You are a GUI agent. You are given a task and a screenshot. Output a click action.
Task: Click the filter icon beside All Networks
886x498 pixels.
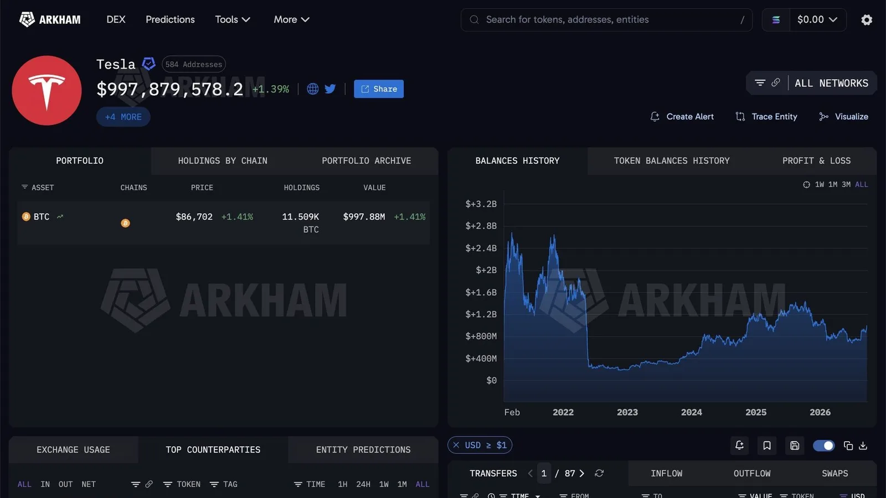pyautogui.click(x=760, y=83)
